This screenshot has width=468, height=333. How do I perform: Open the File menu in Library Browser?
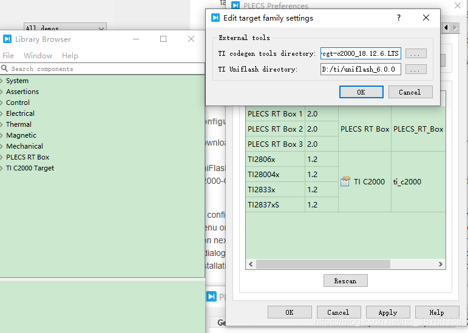8,56
